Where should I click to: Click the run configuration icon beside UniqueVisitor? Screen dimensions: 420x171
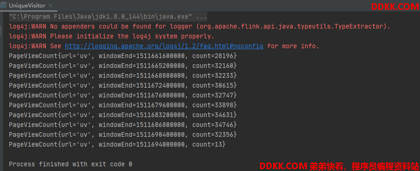(3, 5)
